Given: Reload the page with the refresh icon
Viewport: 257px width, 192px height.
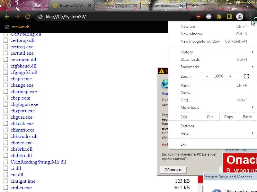Looking at the screenshot, I should click(28, 17).
